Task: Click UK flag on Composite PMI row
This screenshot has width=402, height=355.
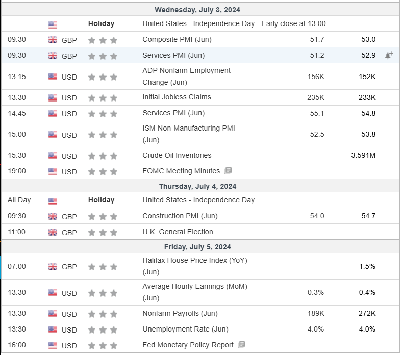Action: [x=53, y=40]
